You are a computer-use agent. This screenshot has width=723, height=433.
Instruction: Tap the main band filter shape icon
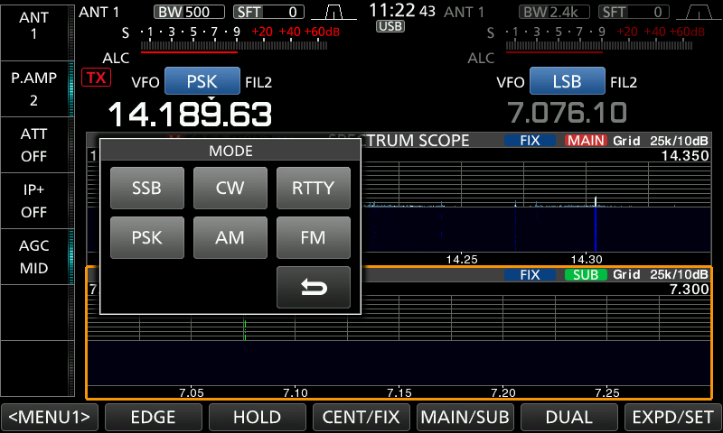coord(333,12)
